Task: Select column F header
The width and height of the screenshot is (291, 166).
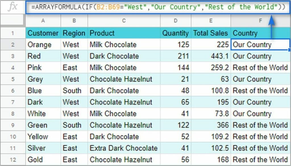Action: point(261,21)
